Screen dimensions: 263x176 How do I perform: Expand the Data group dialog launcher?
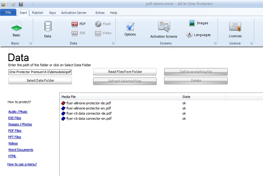coord(113,44)
